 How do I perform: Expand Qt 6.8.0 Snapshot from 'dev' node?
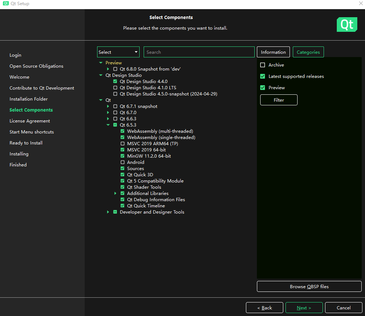point(108,69)
